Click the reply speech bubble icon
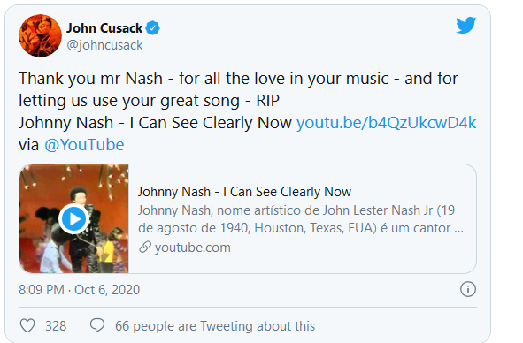The width and height of the screenshot is (523, 343). click(97, 325)
